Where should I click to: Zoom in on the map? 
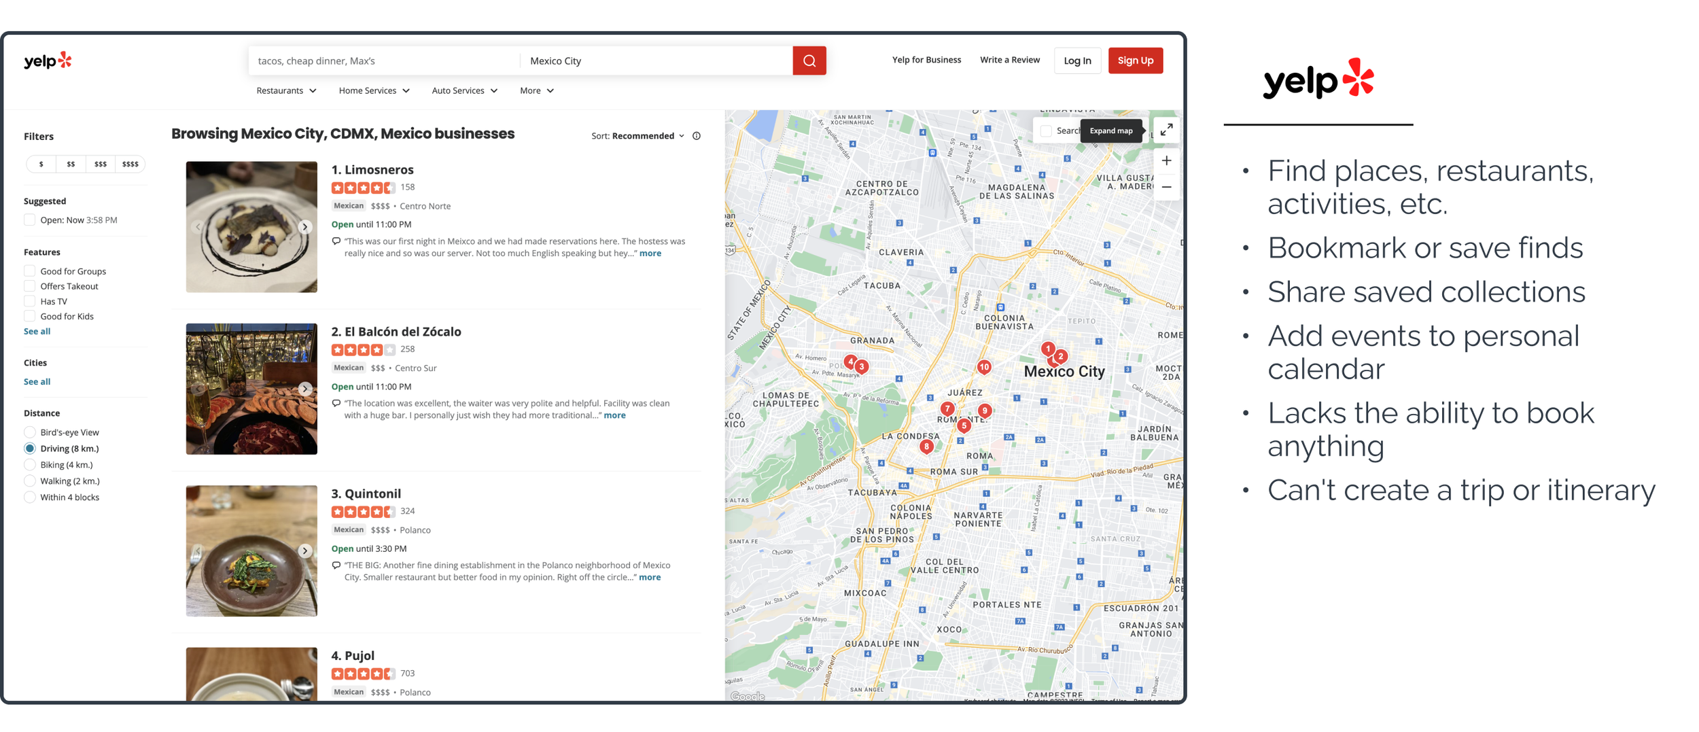(x=1166, y=161)
